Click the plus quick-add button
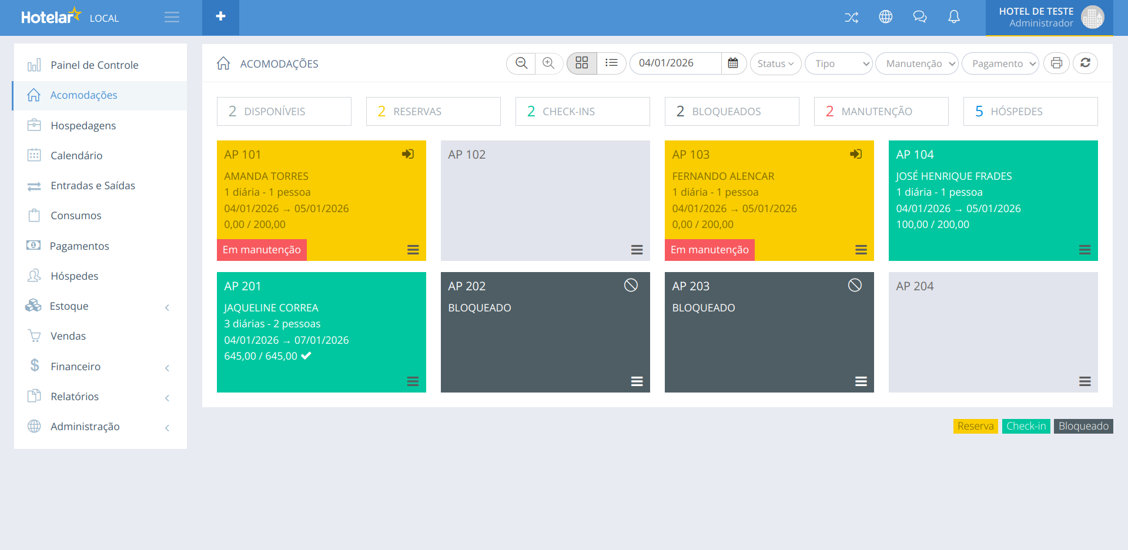Screen dimensions: 1128x550 pos(220,17)
